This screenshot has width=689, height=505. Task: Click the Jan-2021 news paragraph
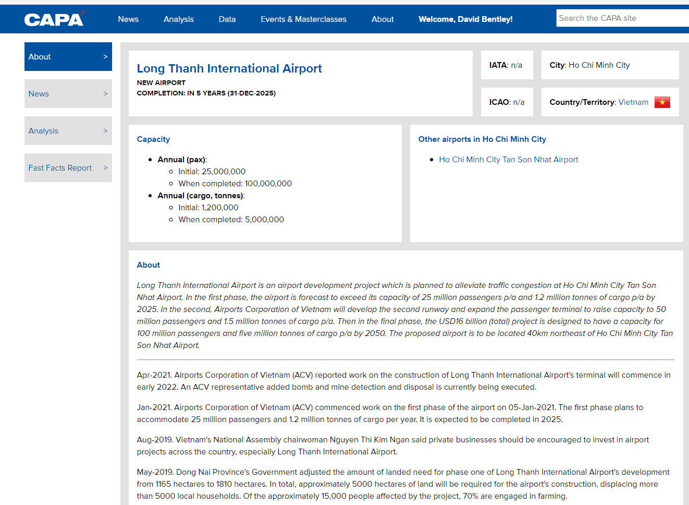pyautogui.click(x=390, y=413)
